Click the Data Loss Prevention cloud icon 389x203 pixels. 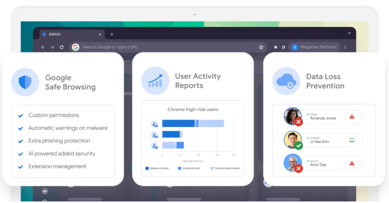tap(286, 81)
